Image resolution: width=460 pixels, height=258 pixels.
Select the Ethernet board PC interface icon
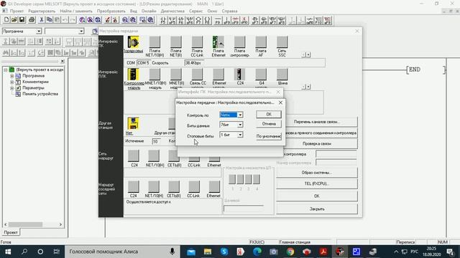[218, 42]
